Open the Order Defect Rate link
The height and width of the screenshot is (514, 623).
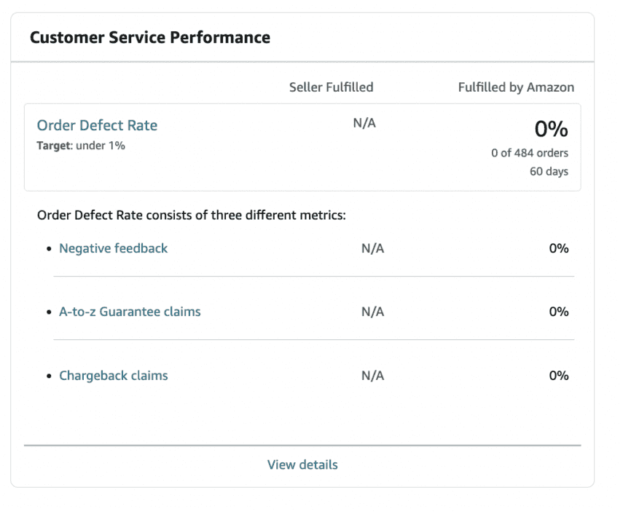tap(97, 125)
